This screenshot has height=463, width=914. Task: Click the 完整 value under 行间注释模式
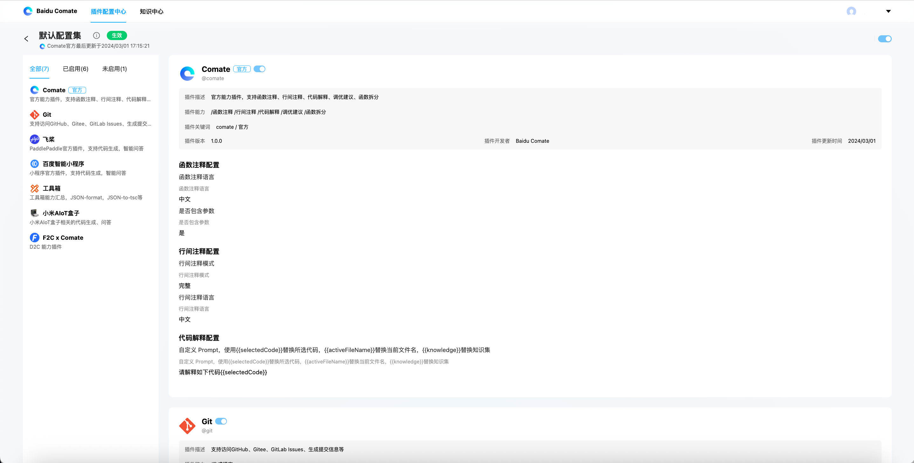185,286
